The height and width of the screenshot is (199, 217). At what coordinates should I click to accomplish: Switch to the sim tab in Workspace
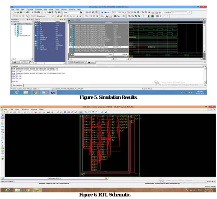[x=16, y=62]
